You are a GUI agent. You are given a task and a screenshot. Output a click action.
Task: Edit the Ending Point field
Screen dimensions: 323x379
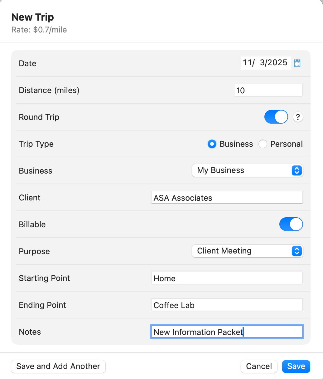[227, 305]
